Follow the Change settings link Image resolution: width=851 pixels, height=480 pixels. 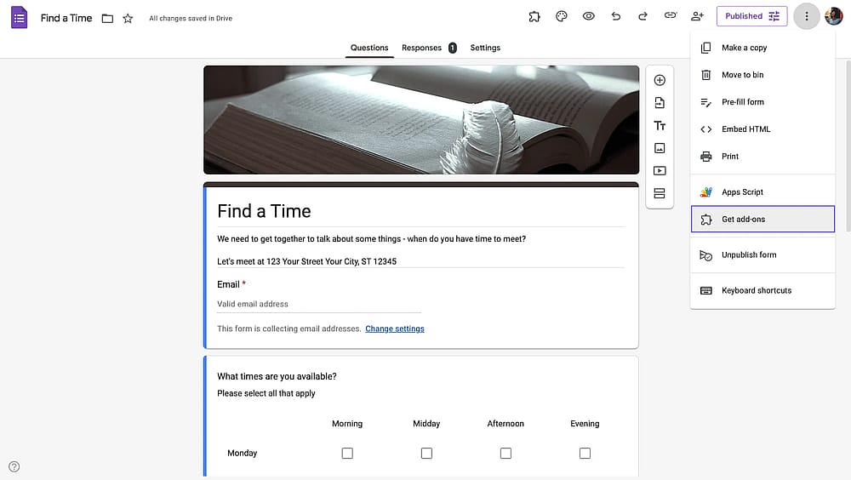pyautogui.click(x=395, y=329)
